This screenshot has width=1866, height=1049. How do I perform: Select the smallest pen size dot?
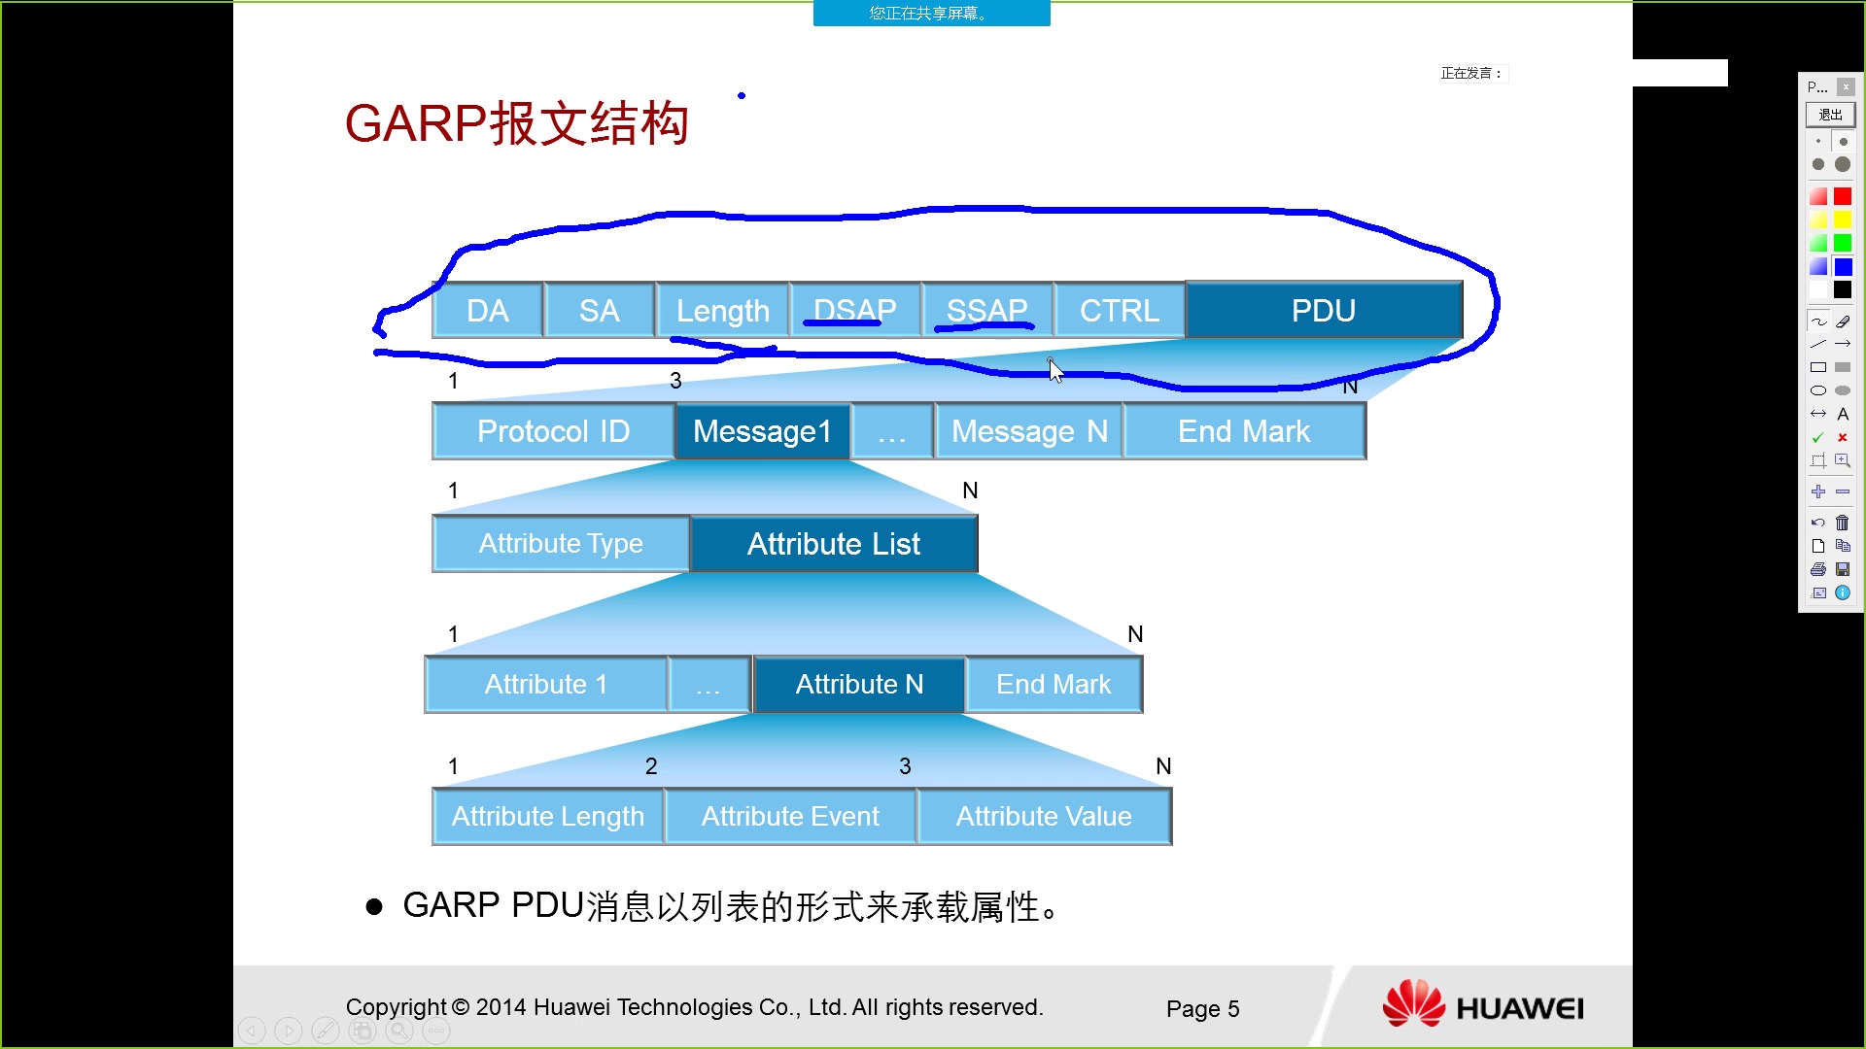pos(1818,142)
